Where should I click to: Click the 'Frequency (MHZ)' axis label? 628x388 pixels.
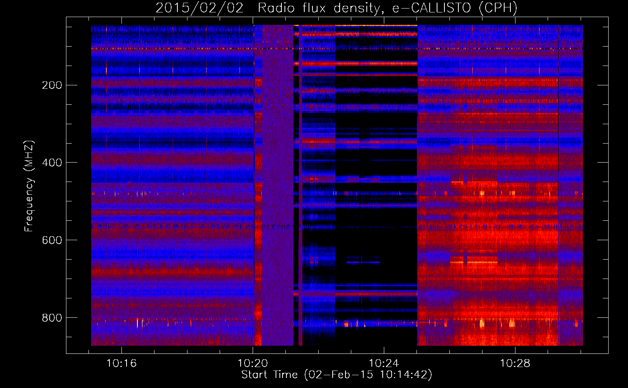pos(29,186)
